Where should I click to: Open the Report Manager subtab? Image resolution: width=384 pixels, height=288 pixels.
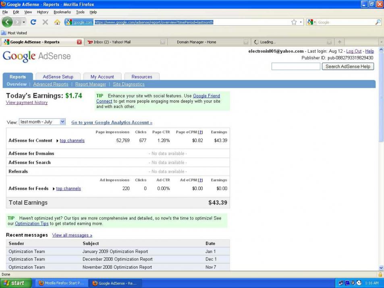pyautogui.click(x=91, y=84)
